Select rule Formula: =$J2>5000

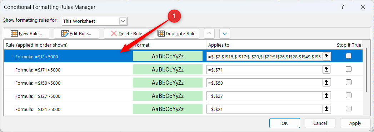point(36,57)
